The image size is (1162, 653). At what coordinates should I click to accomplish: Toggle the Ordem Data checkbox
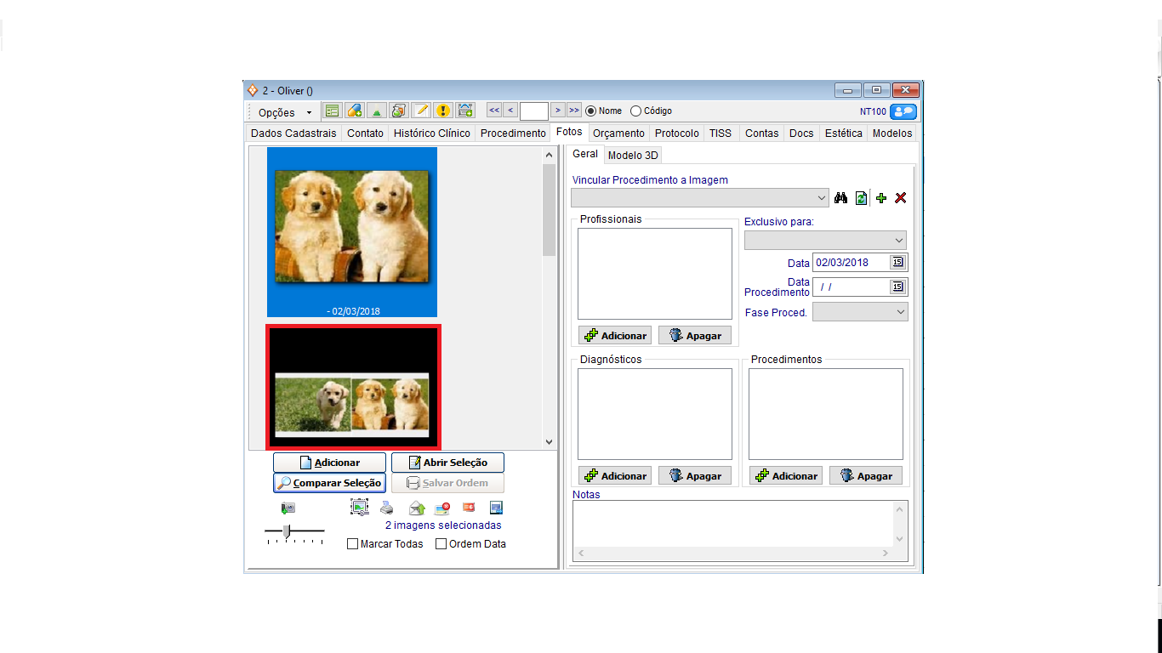coord(441,544)
